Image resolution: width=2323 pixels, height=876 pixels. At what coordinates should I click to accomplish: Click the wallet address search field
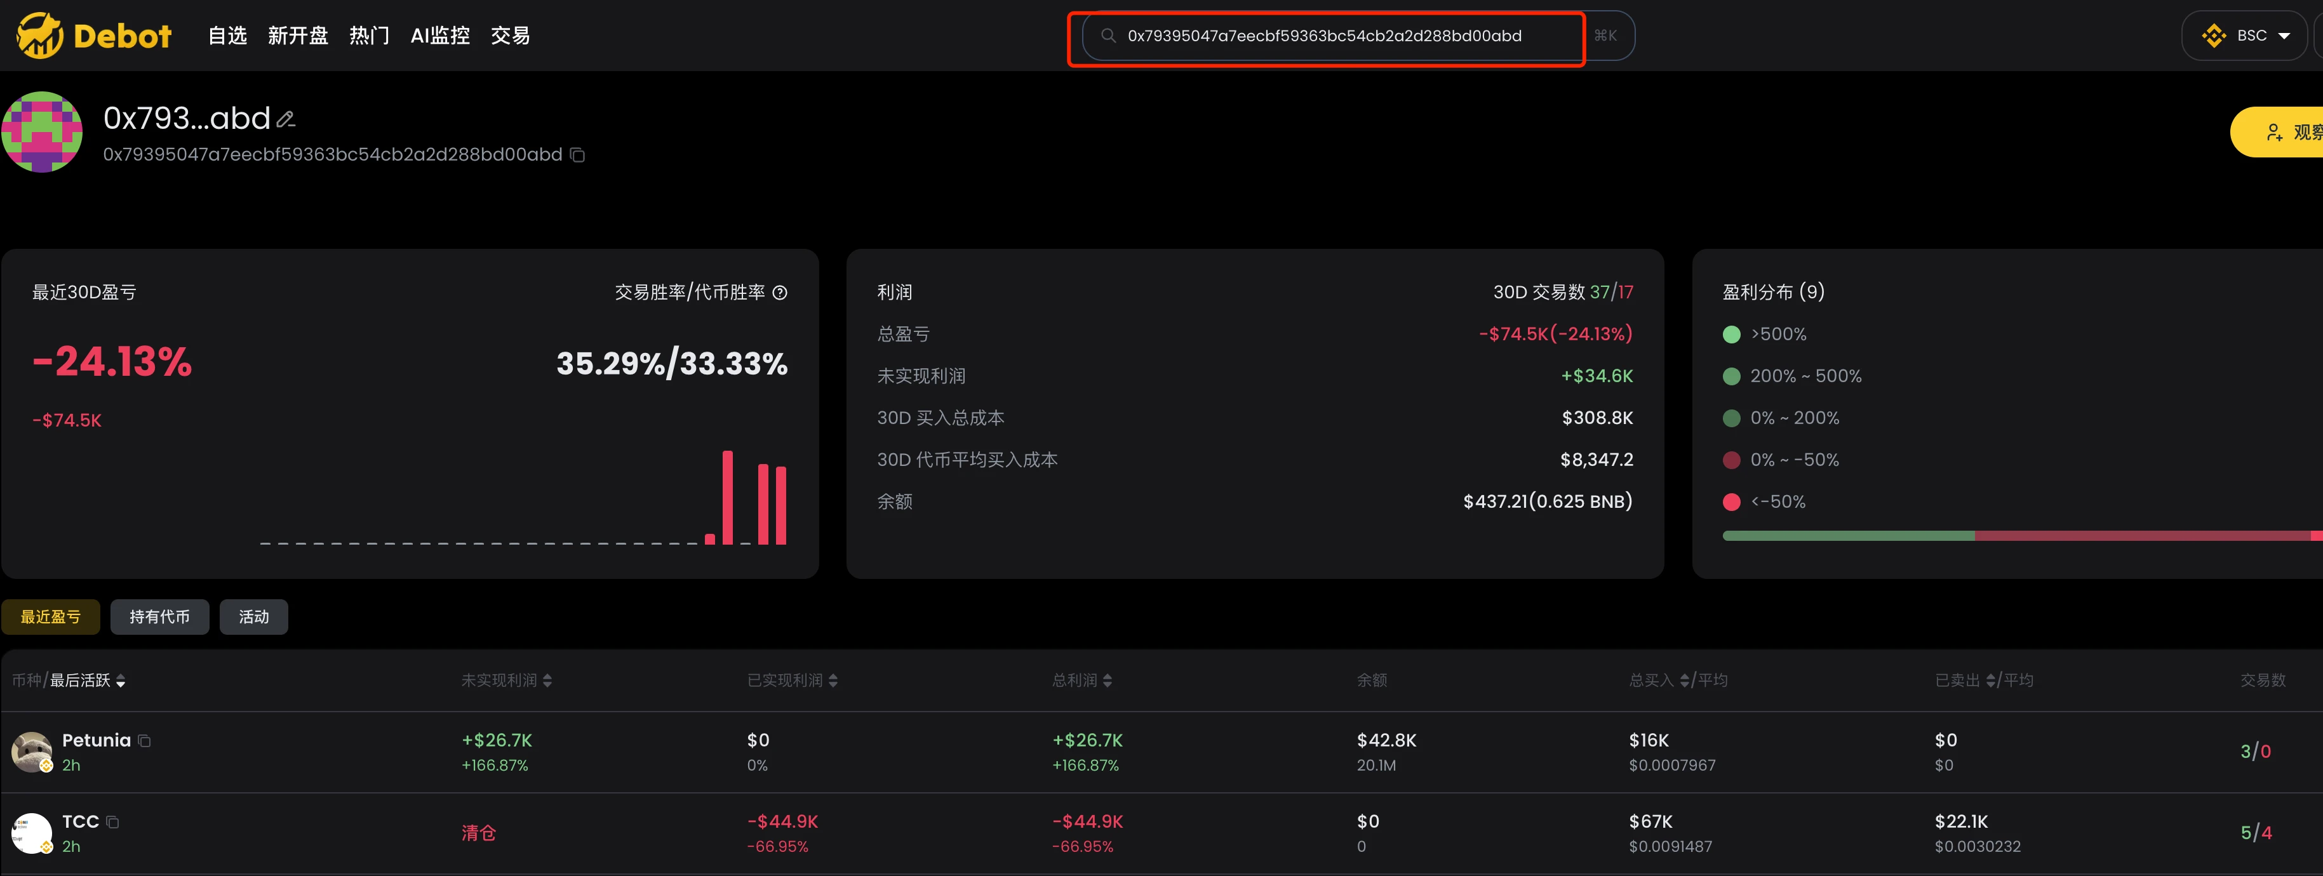pos(1324,36)
